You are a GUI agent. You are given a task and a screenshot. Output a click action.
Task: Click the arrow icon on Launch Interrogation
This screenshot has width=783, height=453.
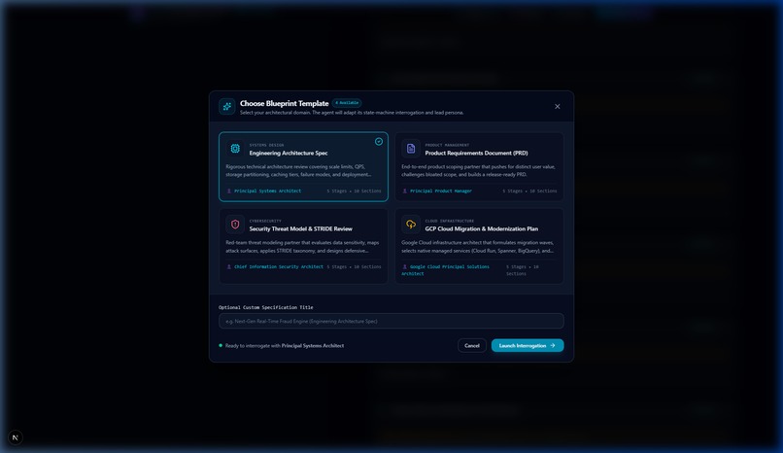point(553,346)
